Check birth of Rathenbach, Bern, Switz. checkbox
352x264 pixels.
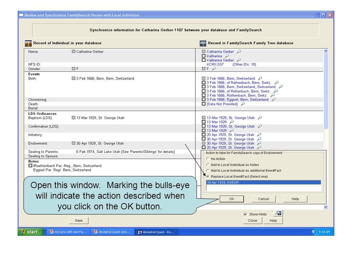(203, 82)
